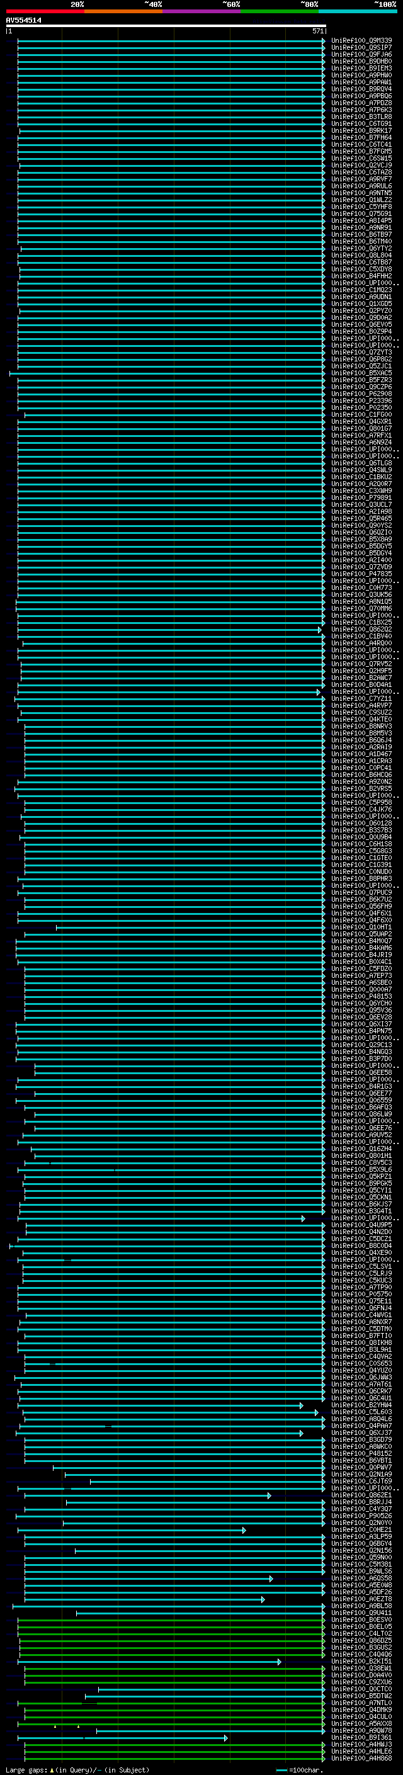Click the green ~80% identity legend segment

tap(280, 11)
